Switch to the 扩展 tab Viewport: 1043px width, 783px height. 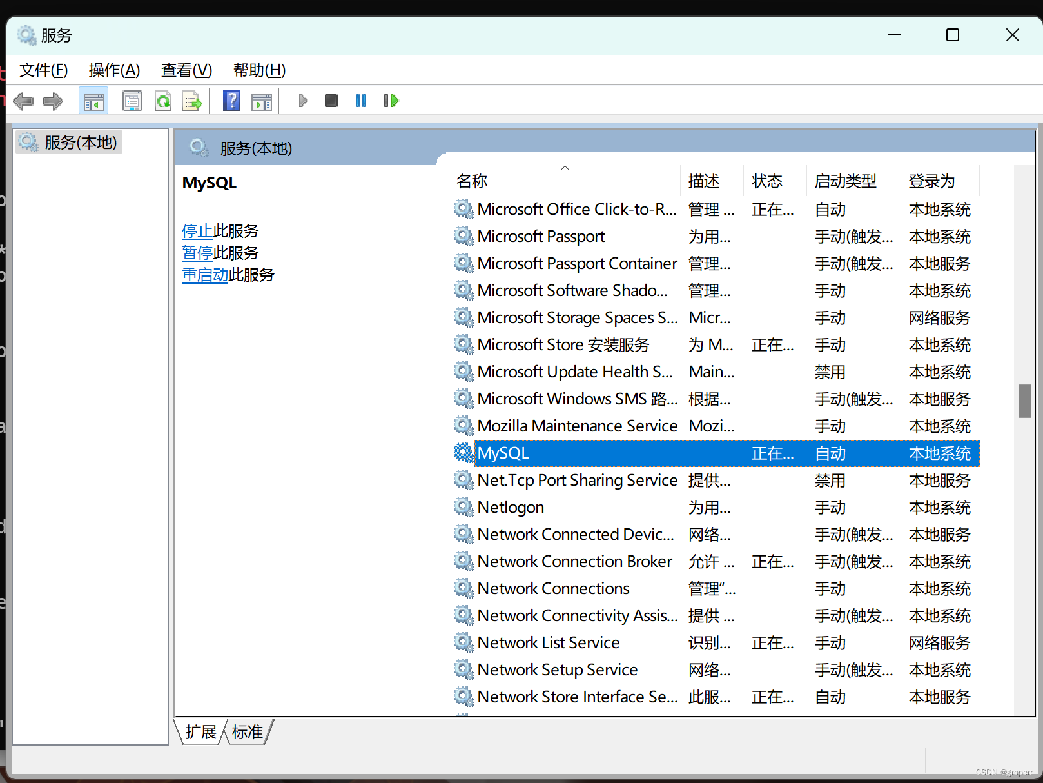click(x=200, y=732)
